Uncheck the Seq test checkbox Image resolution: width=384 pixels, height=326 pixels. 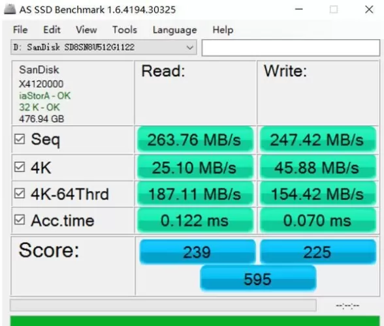20,139
